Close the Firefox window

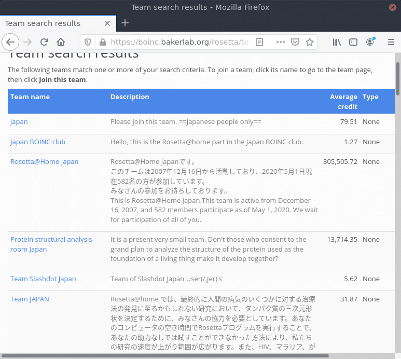click(x=393, y=7)
